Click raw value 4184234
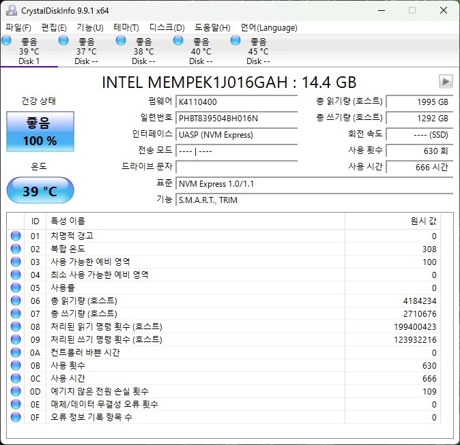Viewport: 460px width, 445px height. [420, 301]
